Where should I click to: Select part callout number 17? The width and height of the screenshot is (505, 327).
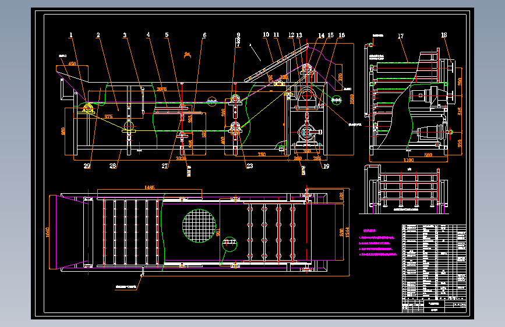pyautogui.click(x=401, y=36)
